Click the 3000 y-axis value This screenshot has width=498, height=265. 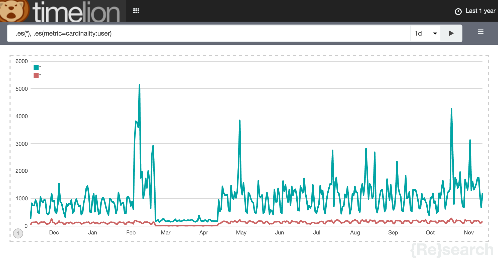point(22,144)
